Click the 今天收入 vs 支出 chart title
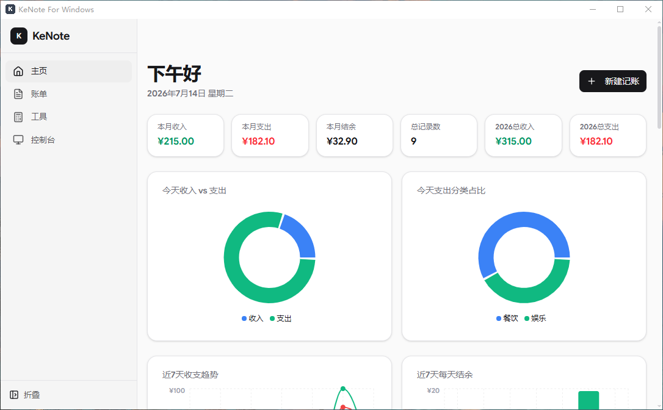This screenshot has width=663, height=410. tap(195, 190)
